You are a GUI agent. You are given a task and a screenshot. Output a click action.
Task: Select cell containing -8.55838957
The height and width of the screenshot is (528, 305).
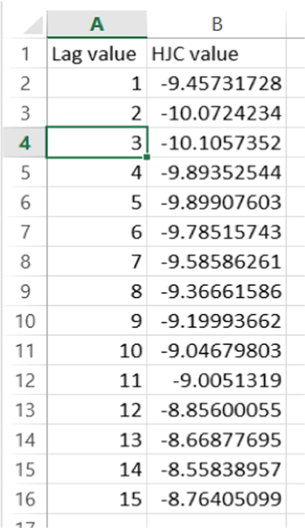(217, 469)
